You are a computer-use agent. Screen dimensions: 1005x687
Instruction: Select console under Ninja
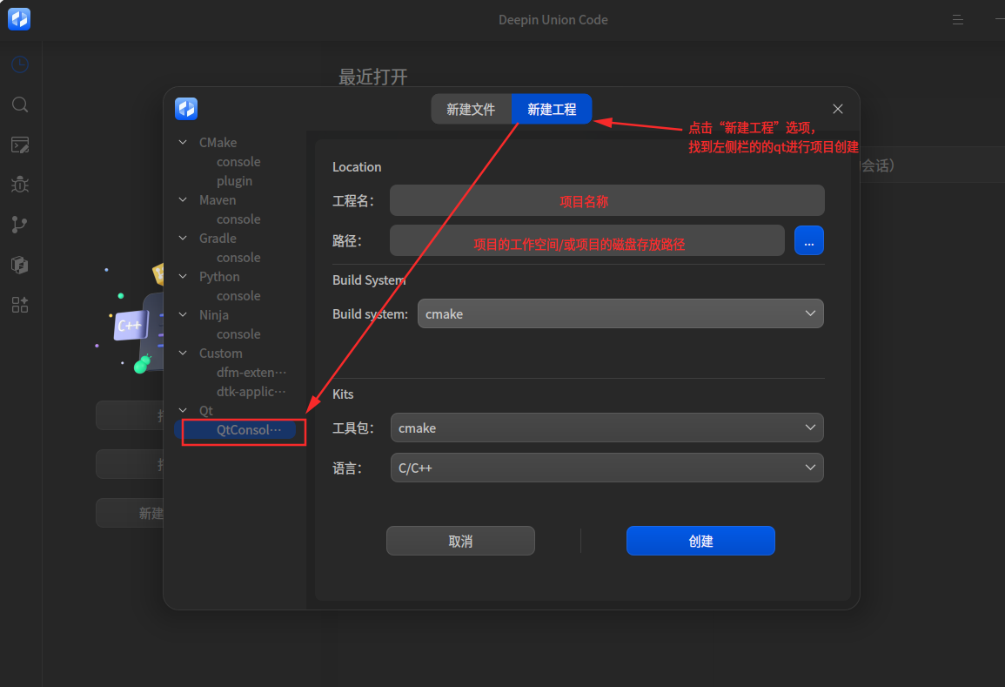click(x=238, y=334)
